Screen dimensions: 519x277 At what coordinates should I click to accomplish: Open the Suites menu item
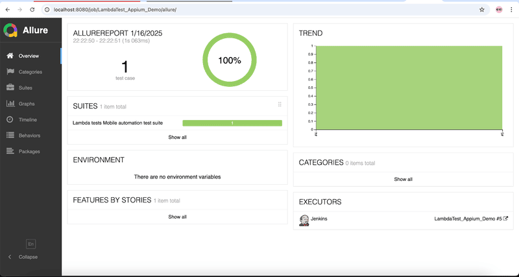pos(30,88)
